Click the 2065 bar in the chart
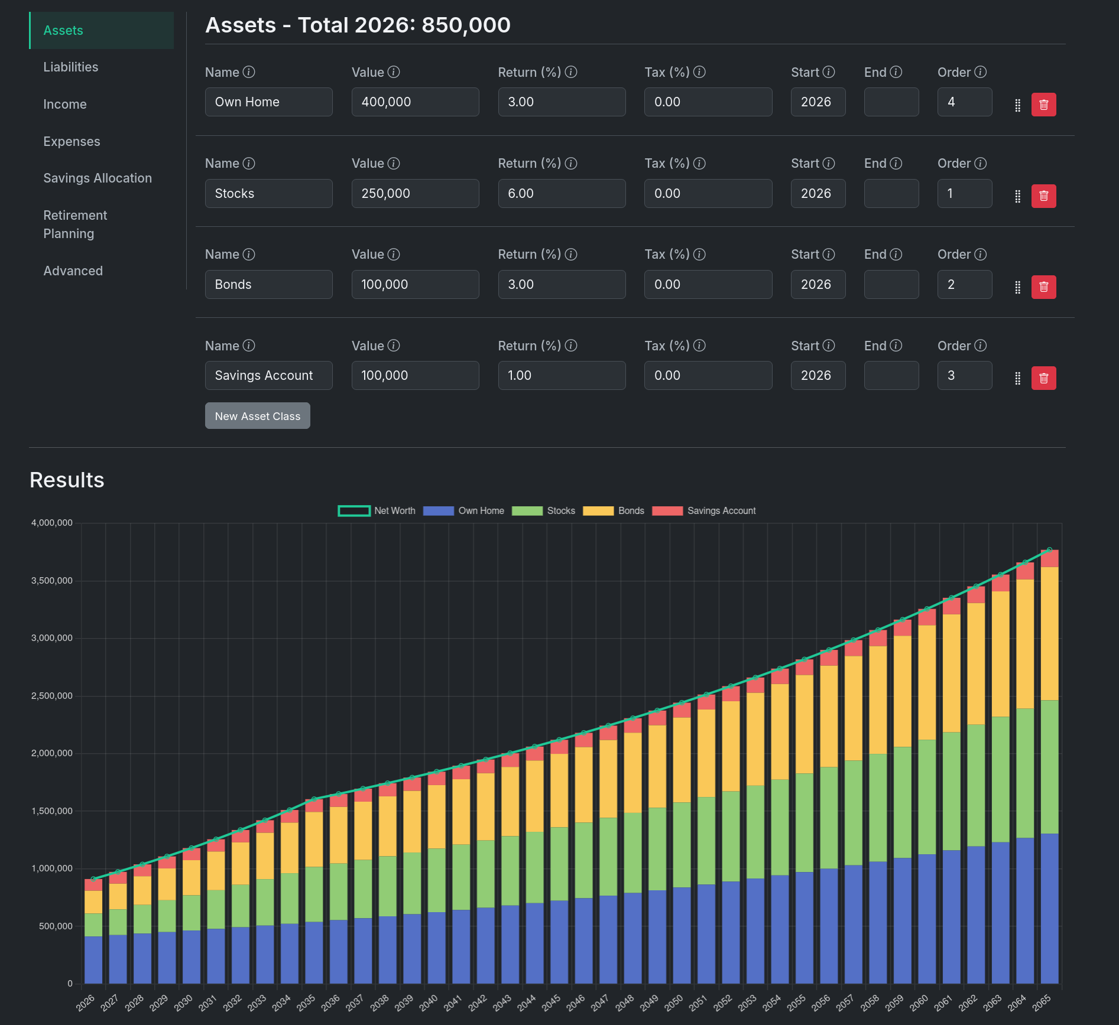This screenshot has width=1119, height=1025. point(1049,767)
